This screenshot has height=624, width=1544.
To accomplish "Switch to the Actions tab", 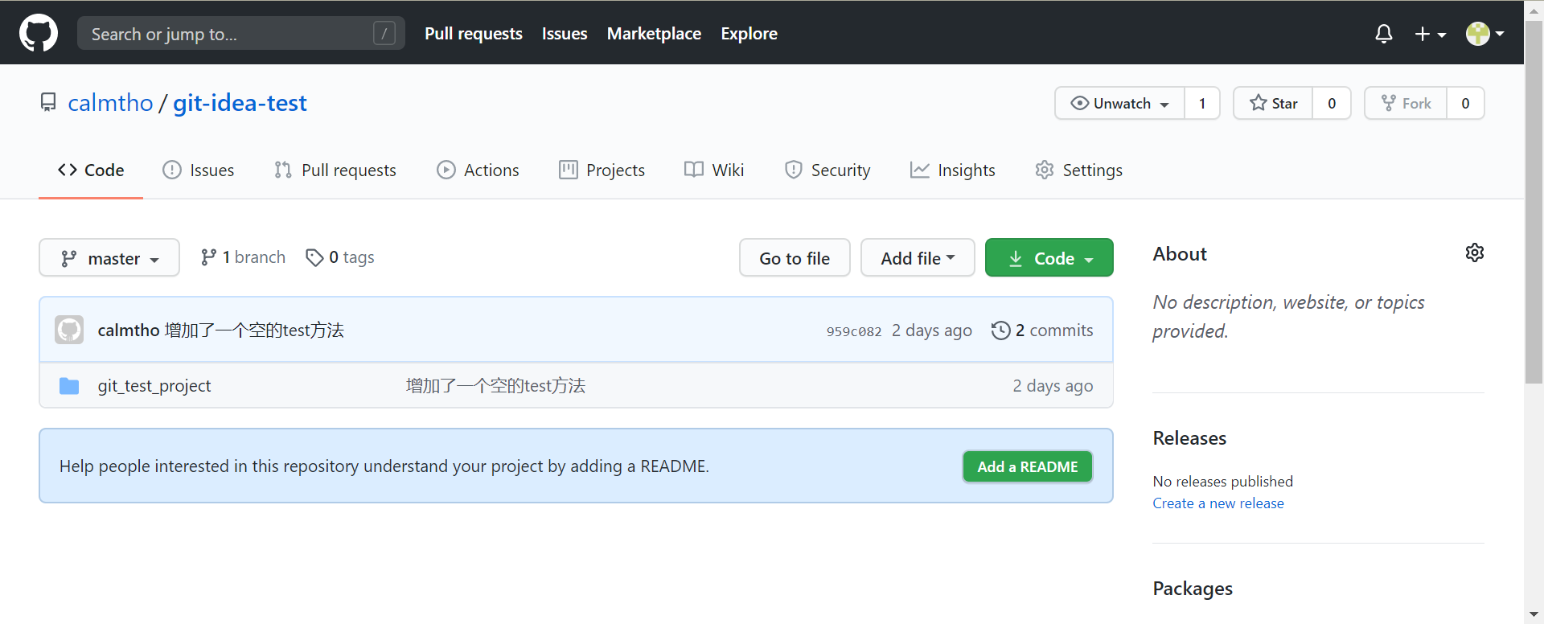I will tap(478, 170).
